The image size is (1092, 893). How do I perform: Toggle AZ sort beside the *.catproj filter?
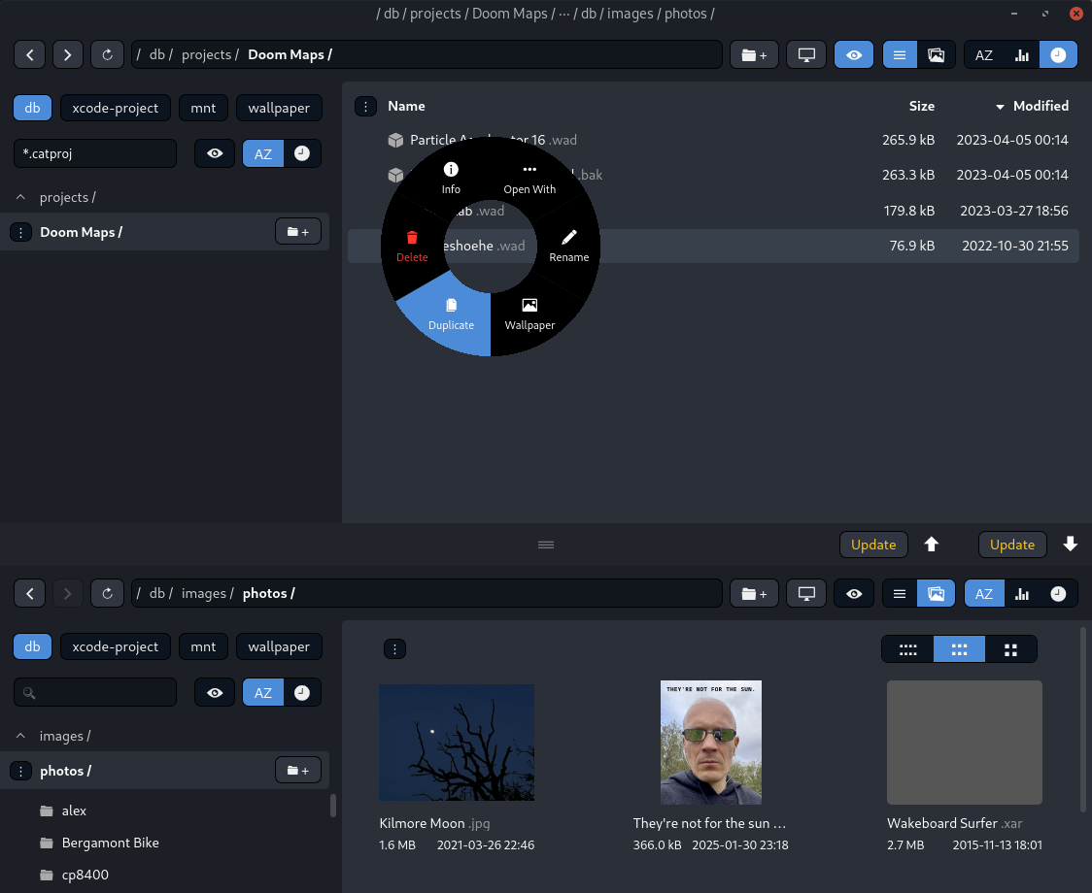(263, 153)
